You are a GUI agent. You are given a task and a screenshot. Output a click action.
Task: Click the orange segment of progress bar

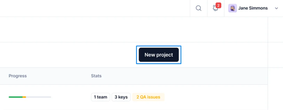[x=24, y=97]
